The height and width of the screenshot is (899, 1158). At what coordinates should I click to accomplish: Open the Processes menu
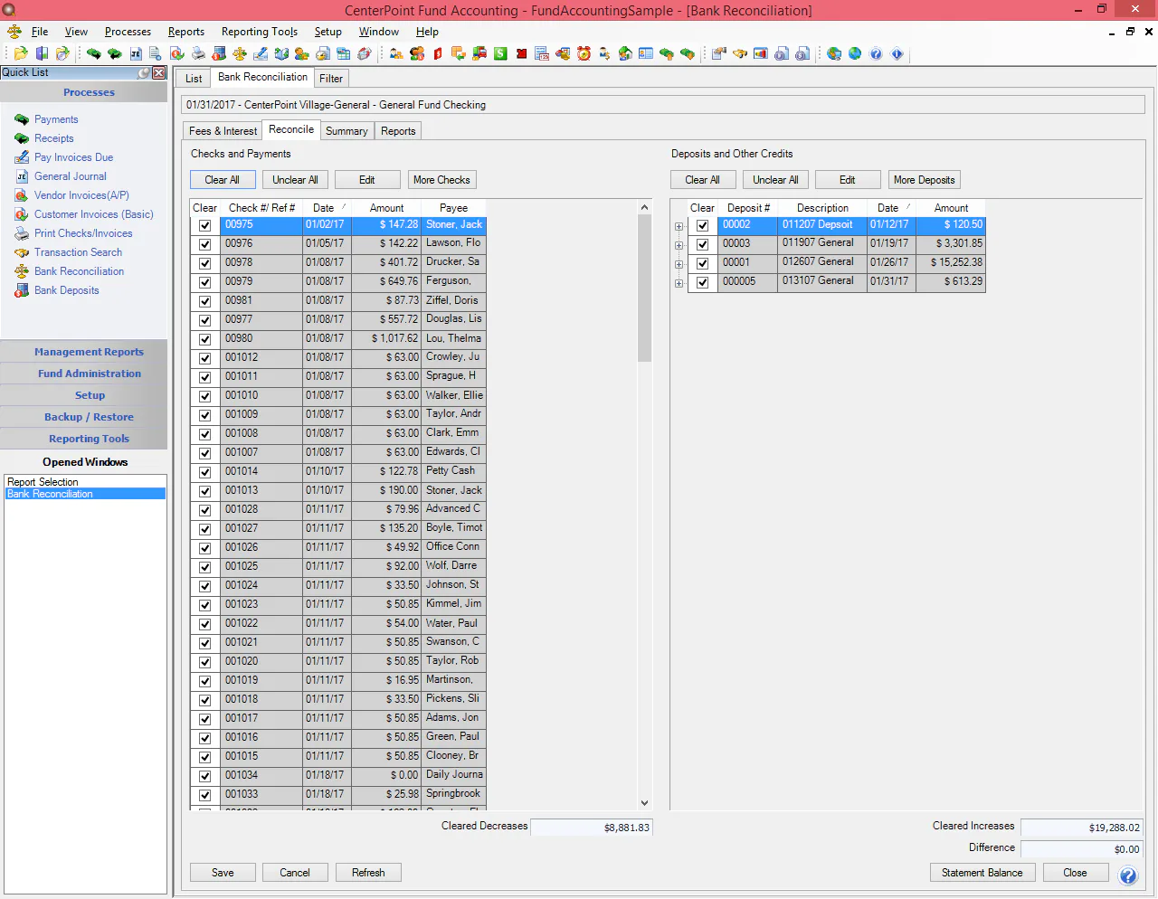[128, 32]
